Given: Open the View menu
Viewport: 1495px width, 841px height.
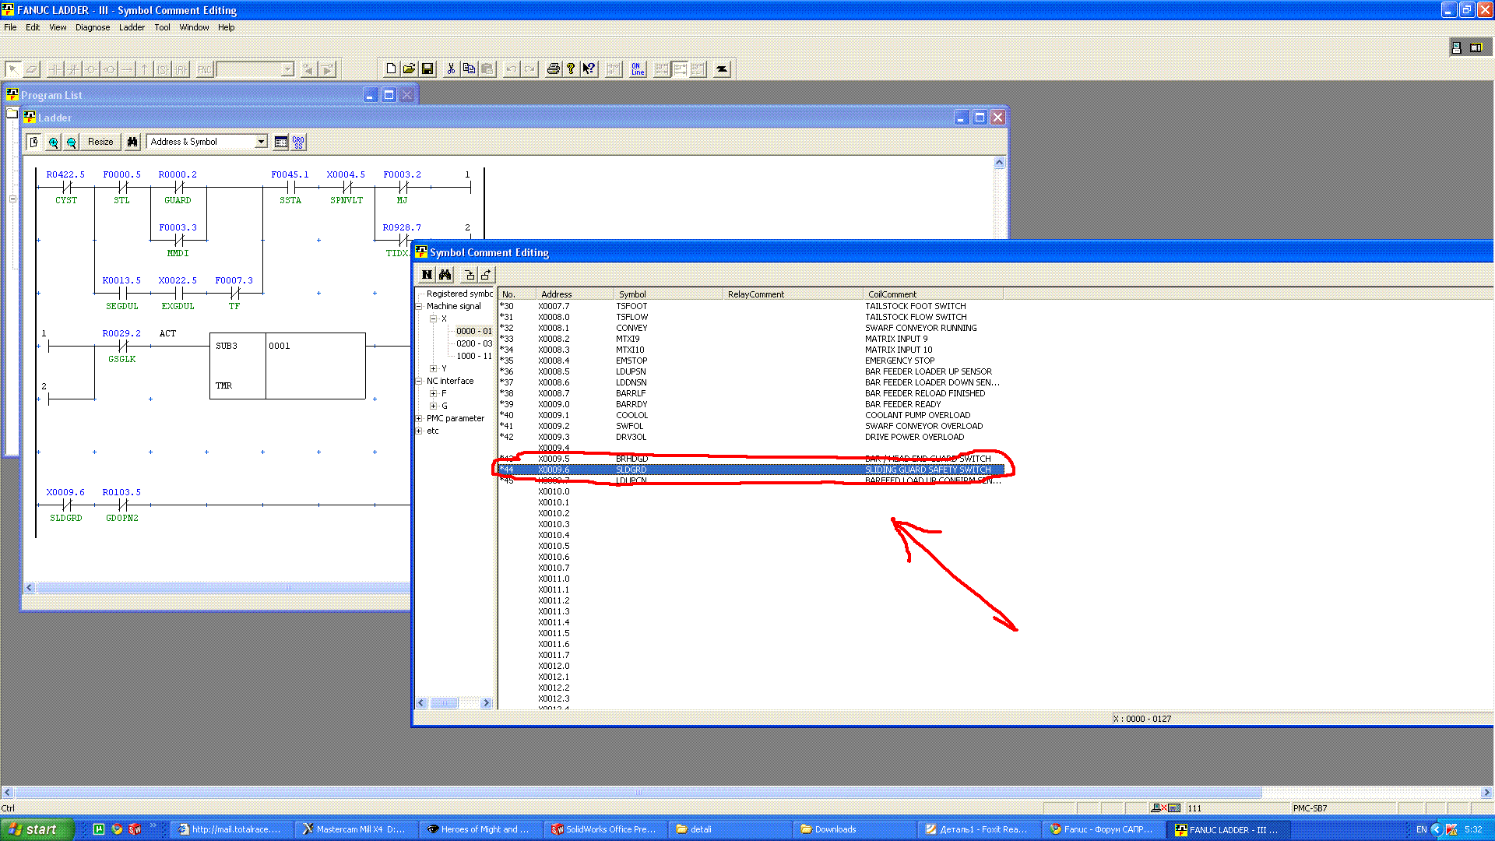Looking at the screenshot, I should coord(58,27).
